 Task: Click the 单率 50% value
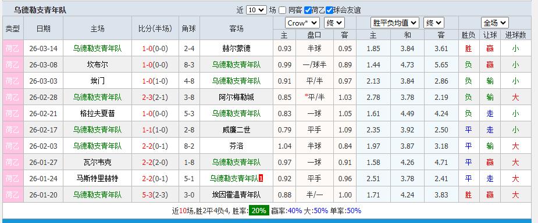pos(354,211)
